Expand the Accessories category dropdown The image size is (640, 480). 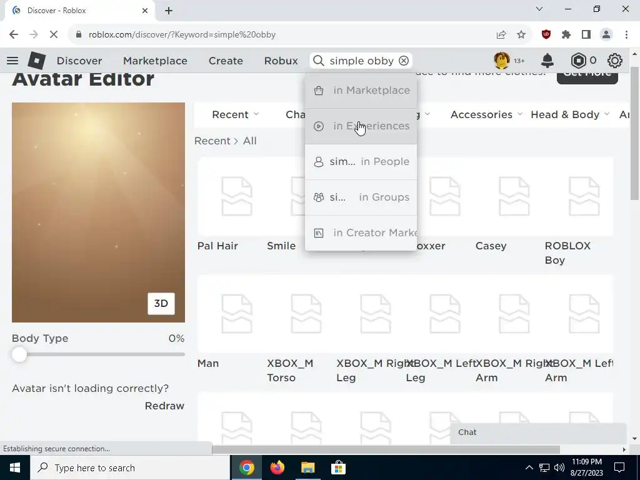coord(486,115)
